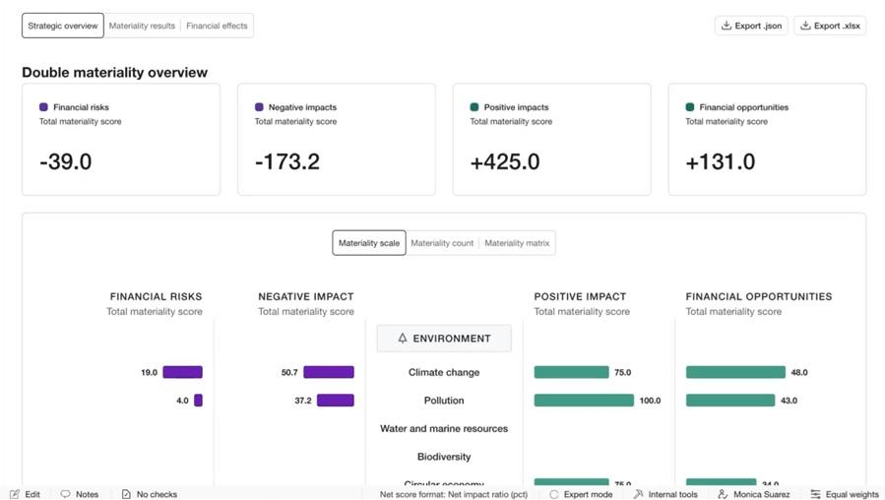Click the download icon on Export .xlsx
Screen dimensions: 885x500
[x=805, y=26]
